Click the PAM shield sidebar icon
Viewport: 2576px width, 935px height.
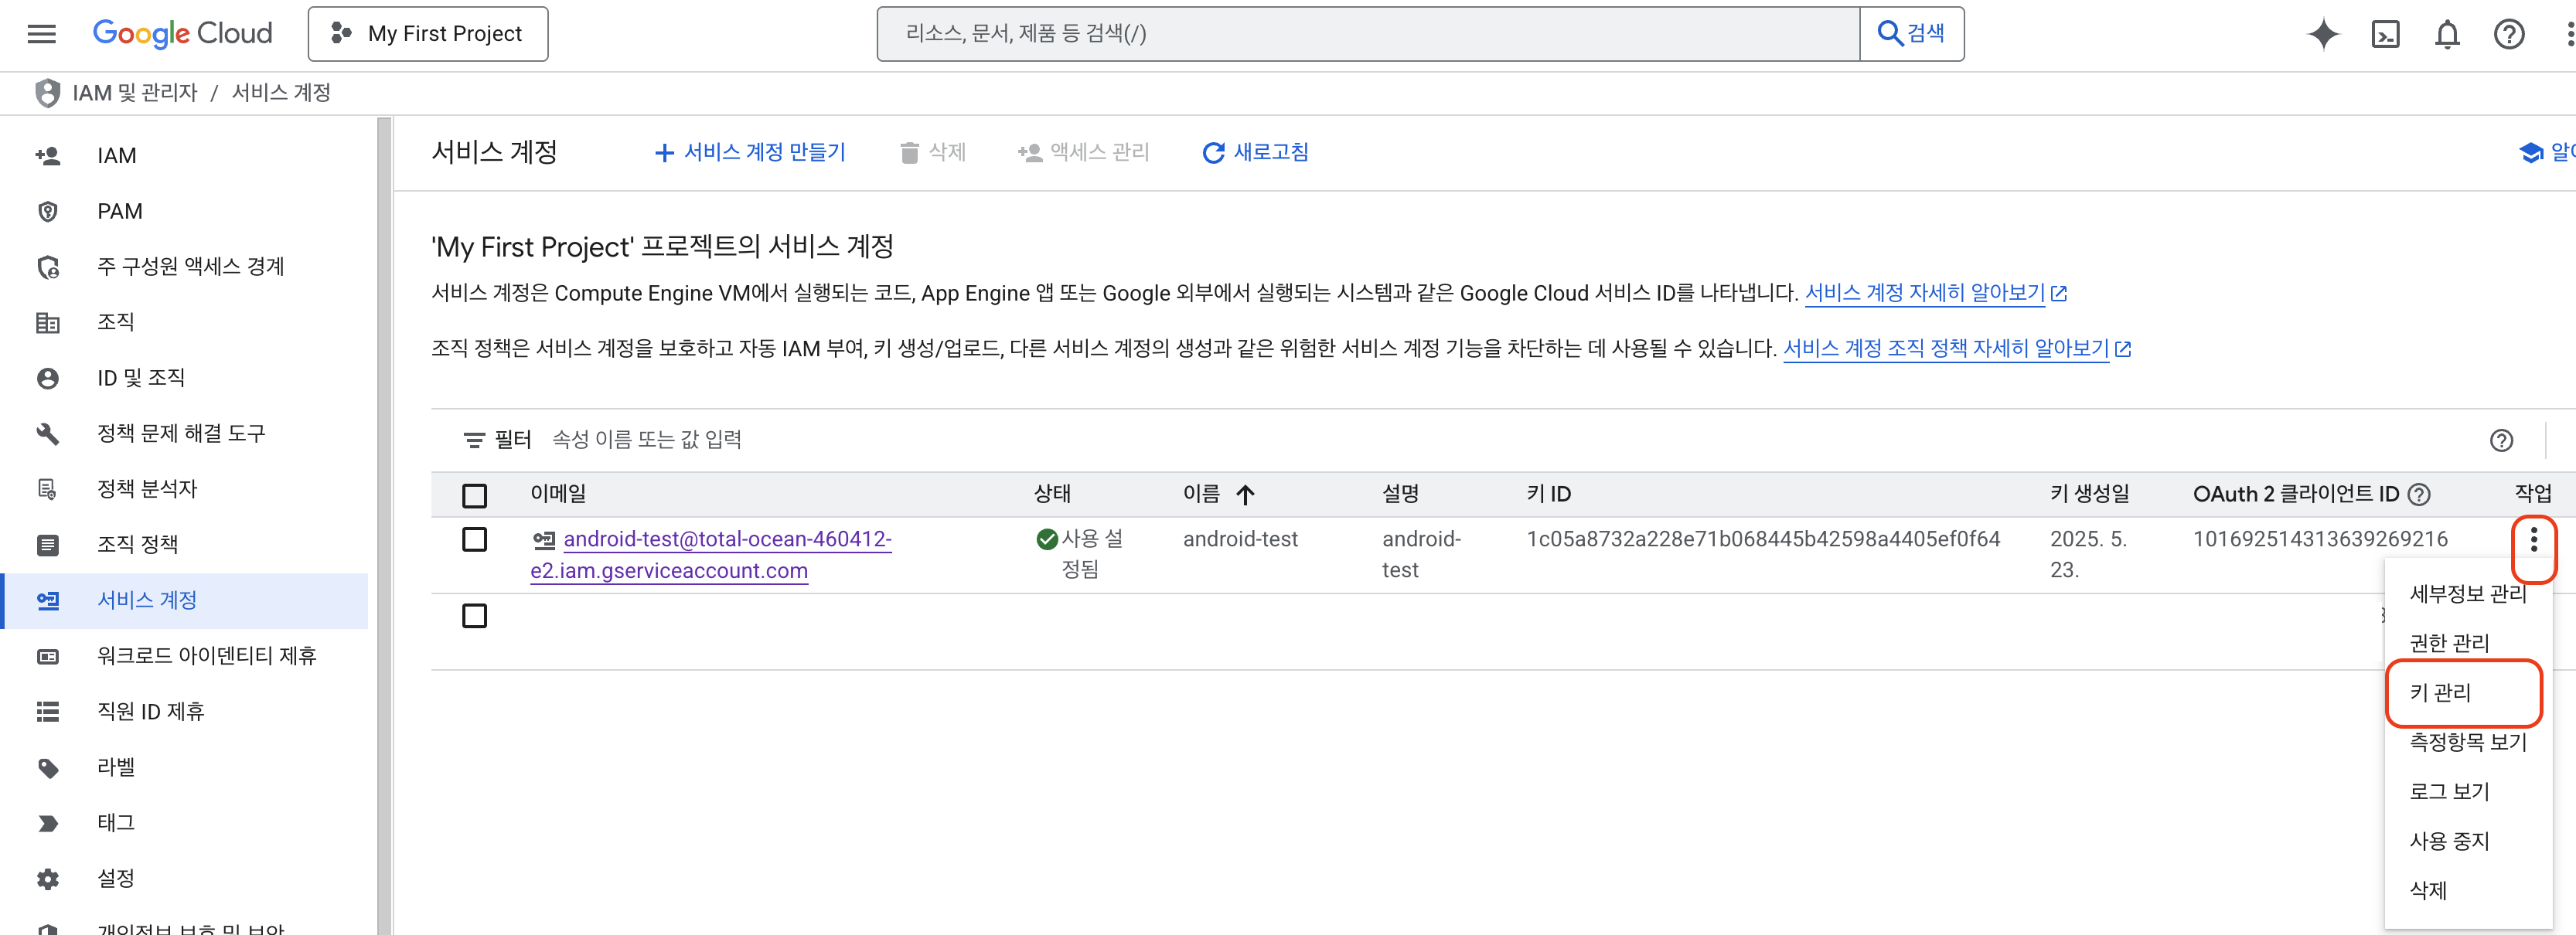[x=47, y=212]
